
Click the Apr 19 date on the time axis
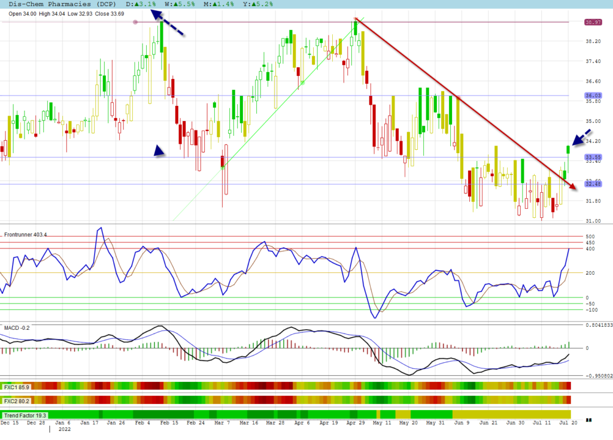[329, 423]
